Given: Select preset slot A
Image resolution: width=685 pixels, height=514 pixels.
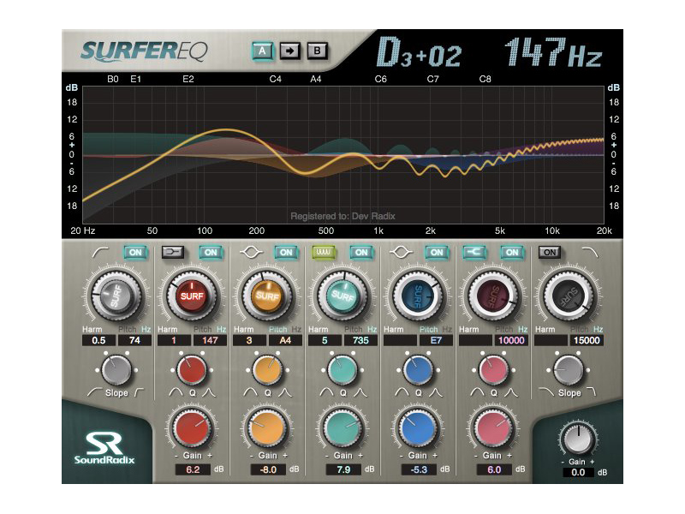Looking at the screenshot, I should coord(262,51).
